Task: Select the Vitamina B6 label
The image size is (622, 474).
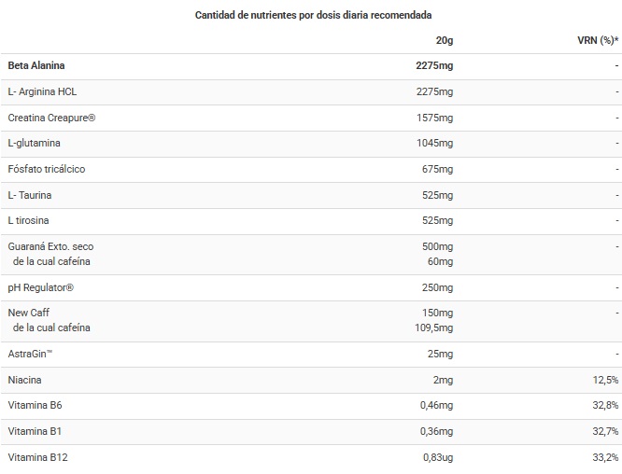Action: tap(35, 406)
